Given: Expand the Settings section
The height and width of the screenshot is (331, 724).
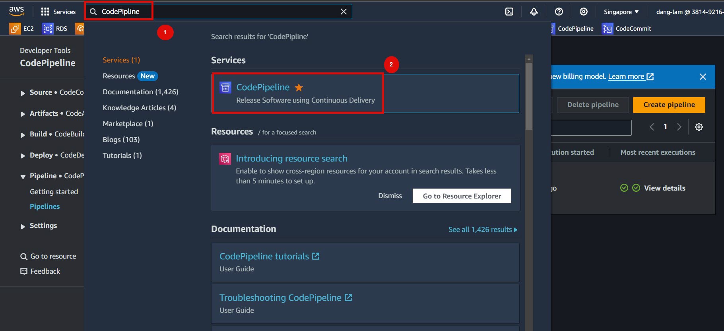Looking at the screenshot, I should (x=23, y=226).
